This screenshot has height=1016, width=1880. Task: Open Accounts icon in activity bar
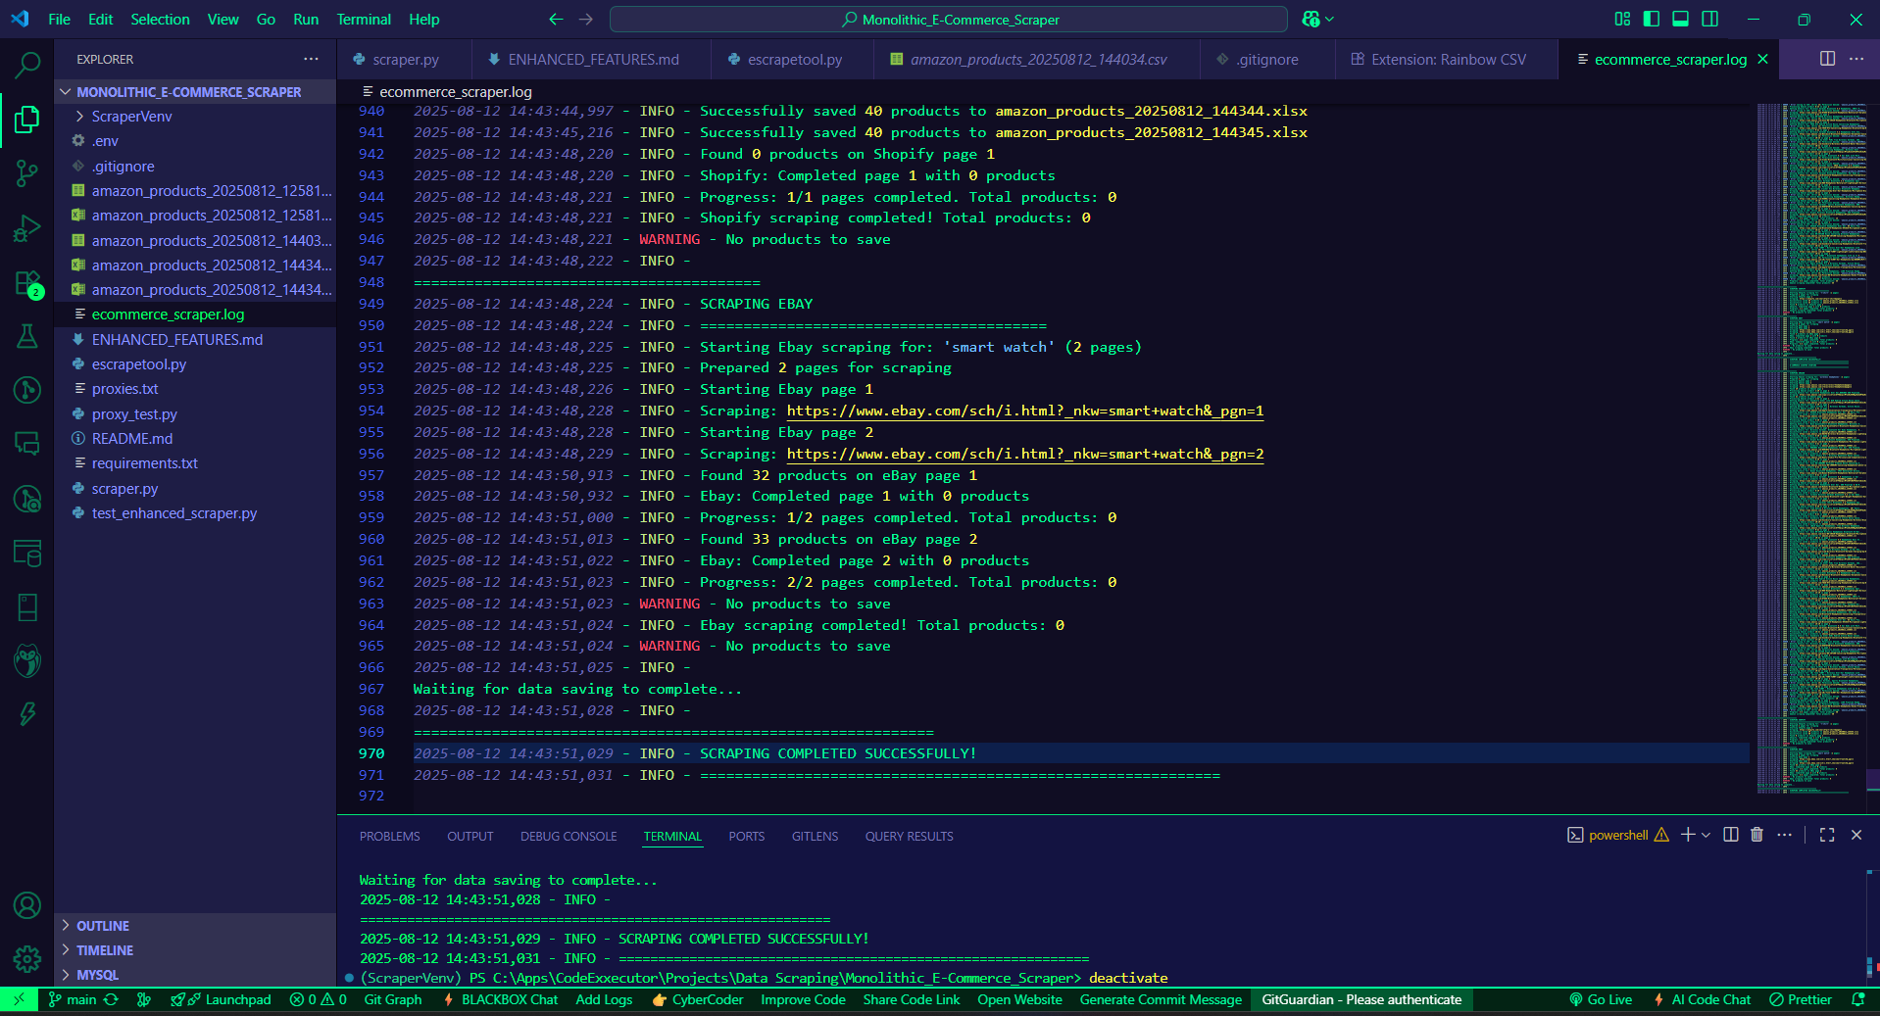[27, 905]
